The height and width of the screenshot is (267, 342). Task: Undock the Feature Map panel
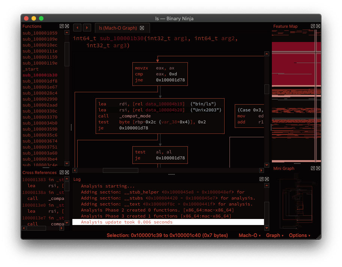(312, 26)
